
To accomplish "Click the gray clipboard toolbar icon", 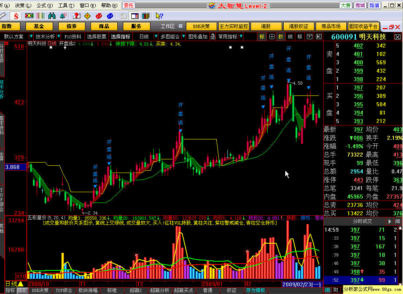I will [124, 16].
